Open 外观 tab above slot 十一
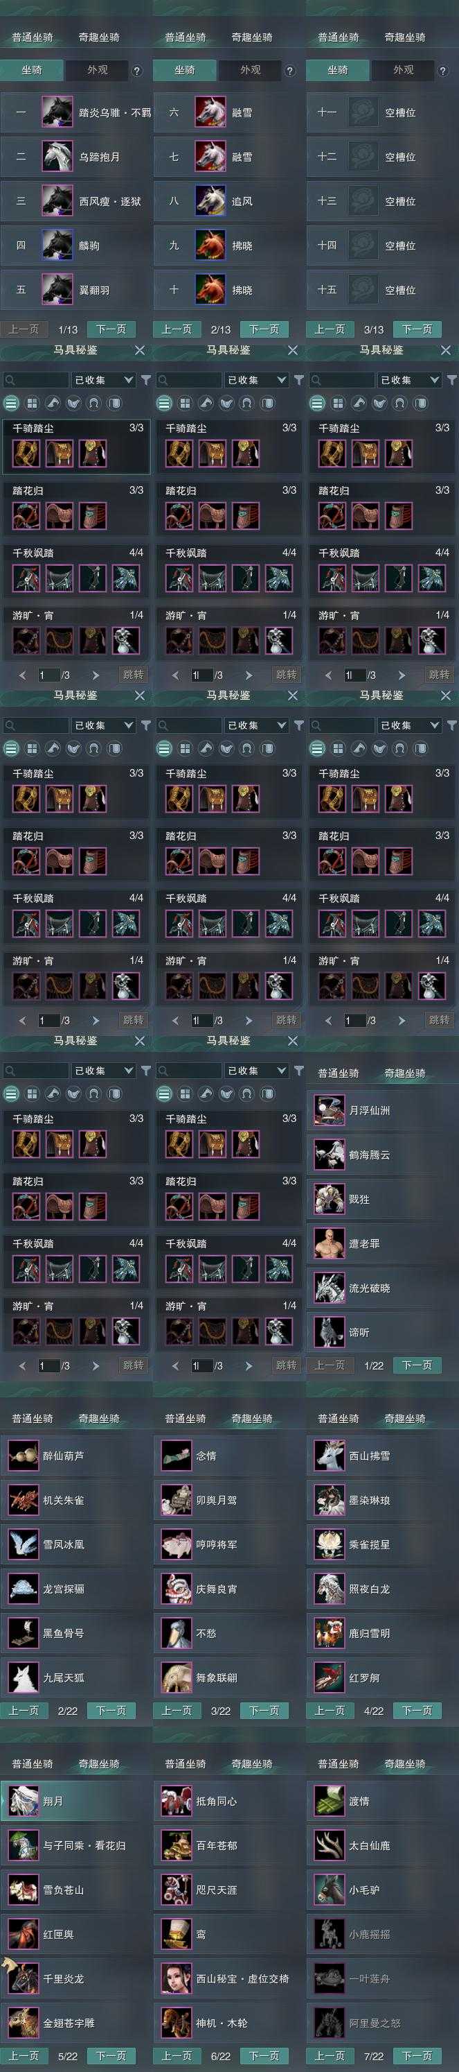Screen dimensions: 459x2072 point(403,70)
